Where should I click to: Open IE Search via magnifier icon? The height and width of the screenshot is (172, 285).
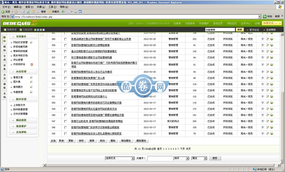coord(38,12)
